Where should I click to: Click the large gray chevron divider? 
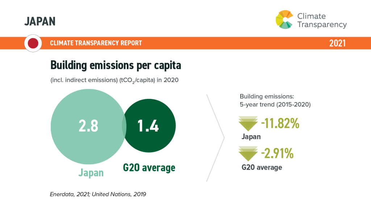215,138
